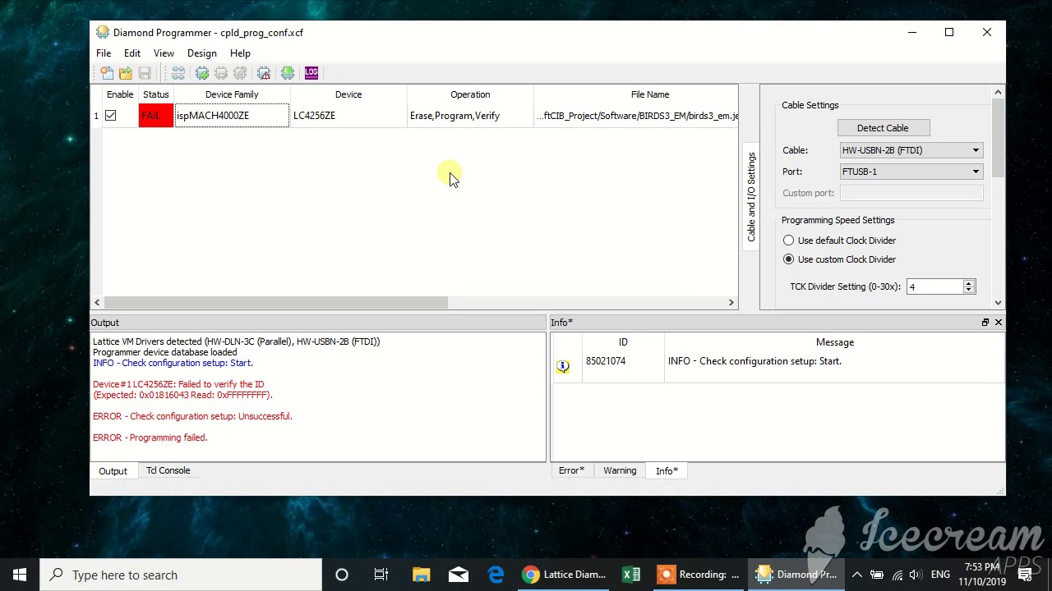Click the grayed Edit Device pencil icon

[240, 73]
